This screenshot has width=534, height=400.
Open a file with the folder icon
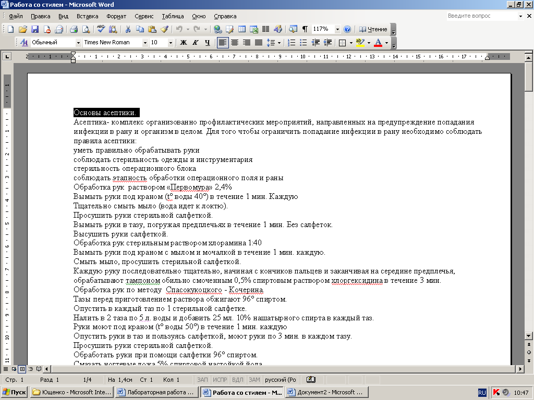click(x=22, y=29)
